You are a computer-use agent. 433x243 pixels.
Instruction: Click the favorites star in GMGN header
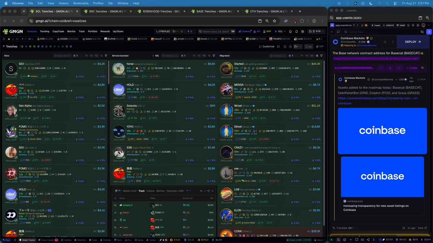click(290, 31)
